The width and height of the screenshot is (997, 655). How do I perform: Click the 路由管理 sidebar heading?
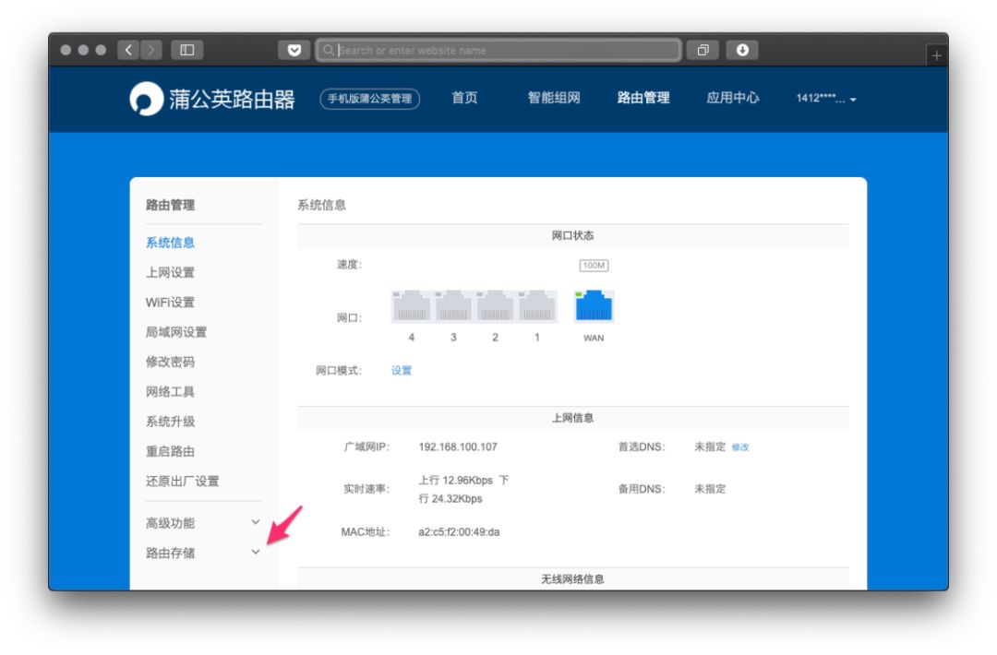[x=171, y=205]
